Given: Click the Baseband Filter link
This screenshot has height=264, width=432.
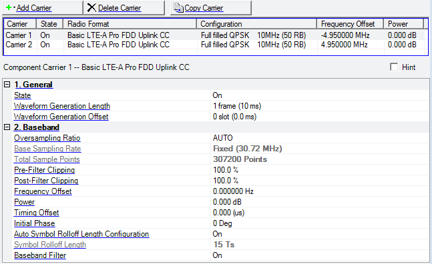Looking at the screenshot, I should coord(40,255).
